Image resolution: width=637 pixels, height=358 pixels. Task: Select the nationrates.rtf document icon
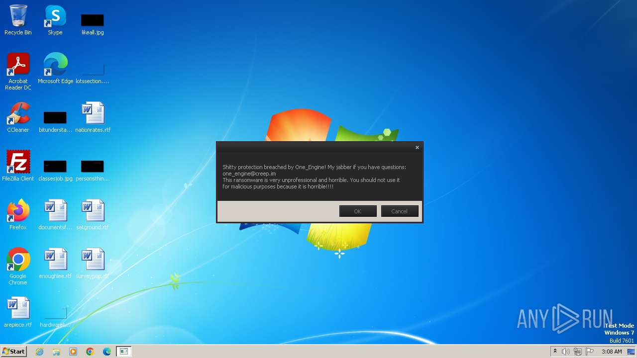point(93,117)
